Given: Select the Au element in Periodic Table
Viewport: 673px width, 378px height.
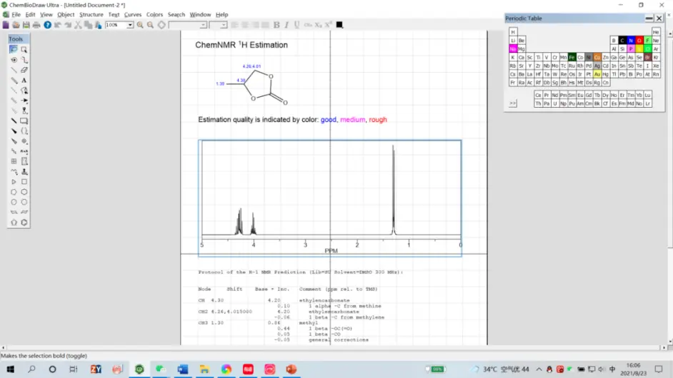Looking at the screenshot, I should pyautogui.click(x=597, y=74).
